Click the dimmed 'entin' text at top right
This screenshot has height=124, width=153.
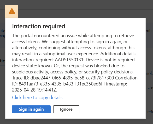(149, 31)
